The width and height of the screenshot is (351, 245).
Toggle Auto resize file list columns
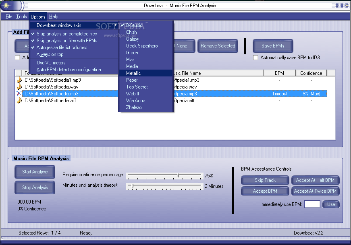tap(74, 47)
